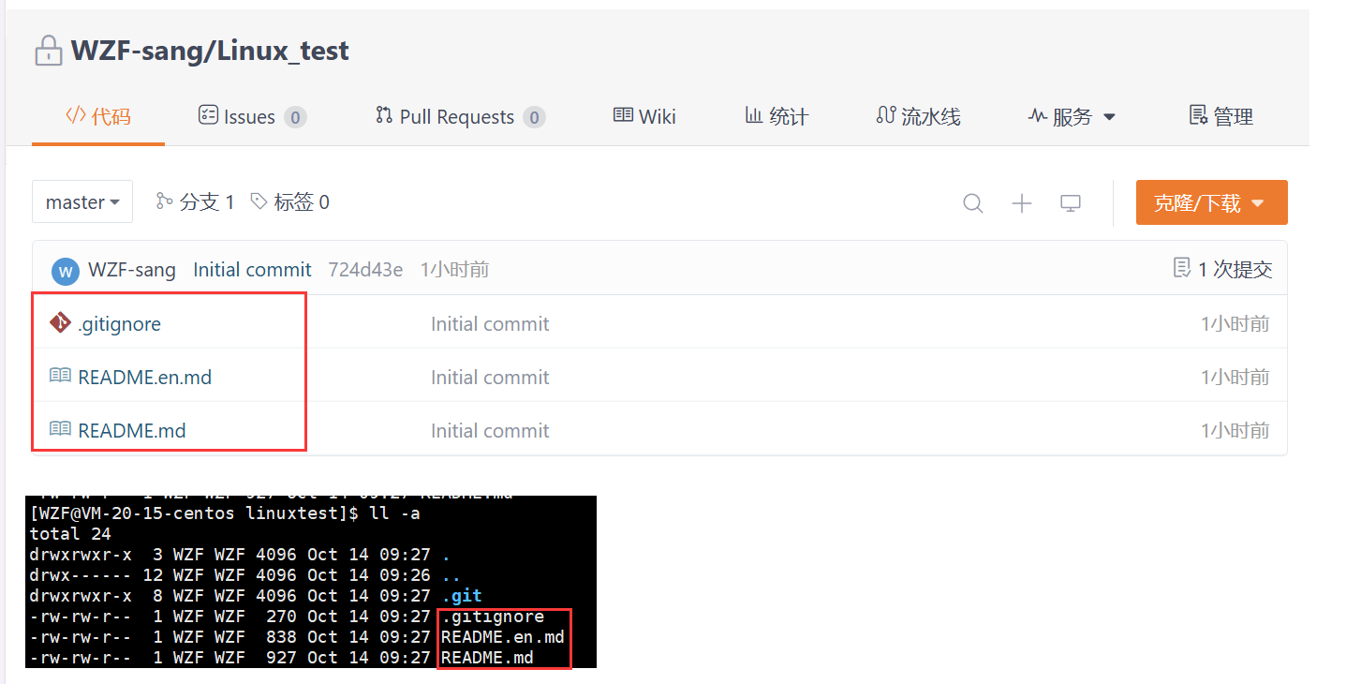Open the 管理 management tab
The height and width of the screenshot is (684, 1361).
coord(1220,116)
